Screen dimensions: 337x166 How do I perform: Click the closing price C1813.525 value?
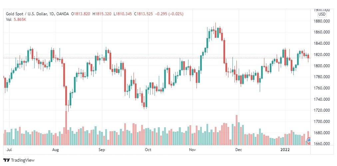143,14
